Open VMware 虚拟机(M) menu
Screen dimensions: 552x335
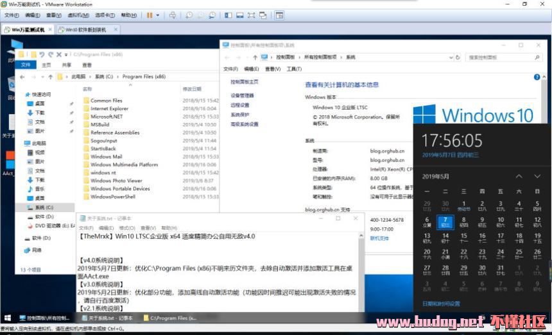pos(78,15)
